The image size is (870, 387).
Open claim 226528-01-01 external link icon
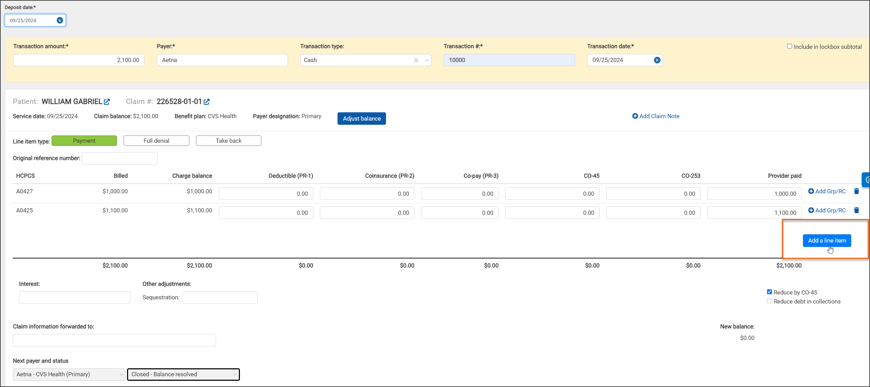click(207, 102)
